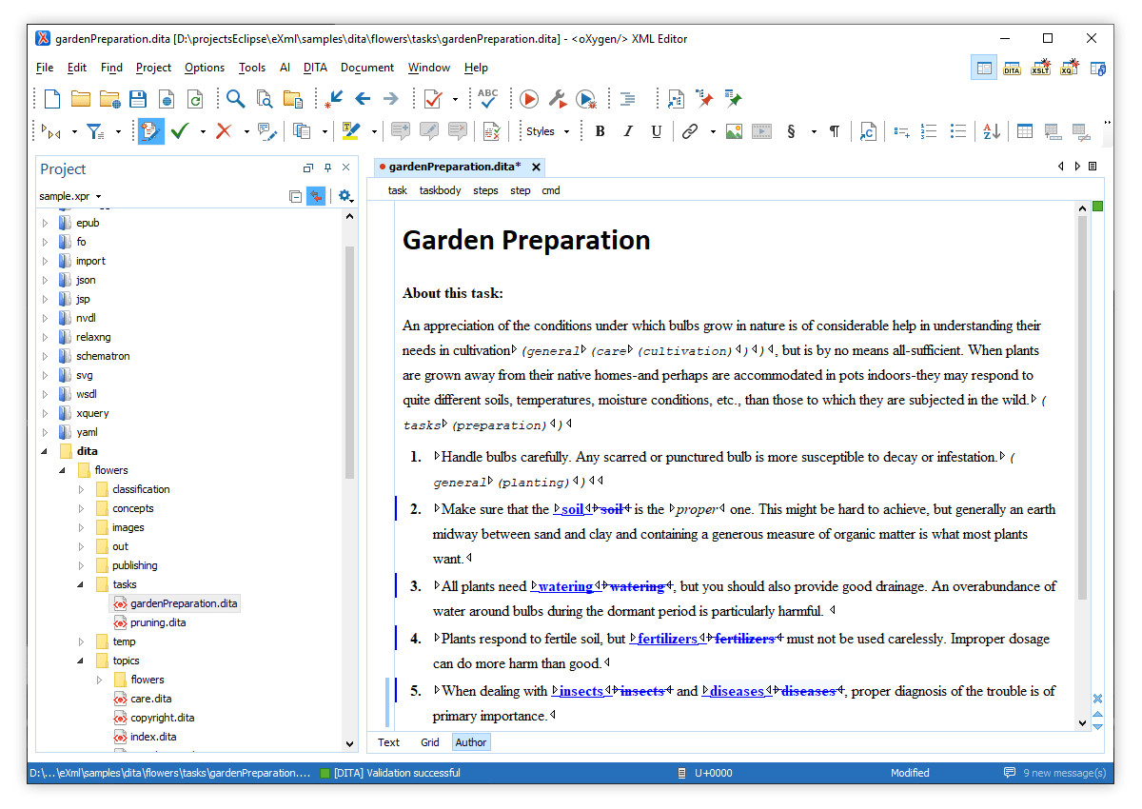The height and width of the screenshot is (809, 1142).
Task: Toggle underline formatting
Action: [657, 131]
